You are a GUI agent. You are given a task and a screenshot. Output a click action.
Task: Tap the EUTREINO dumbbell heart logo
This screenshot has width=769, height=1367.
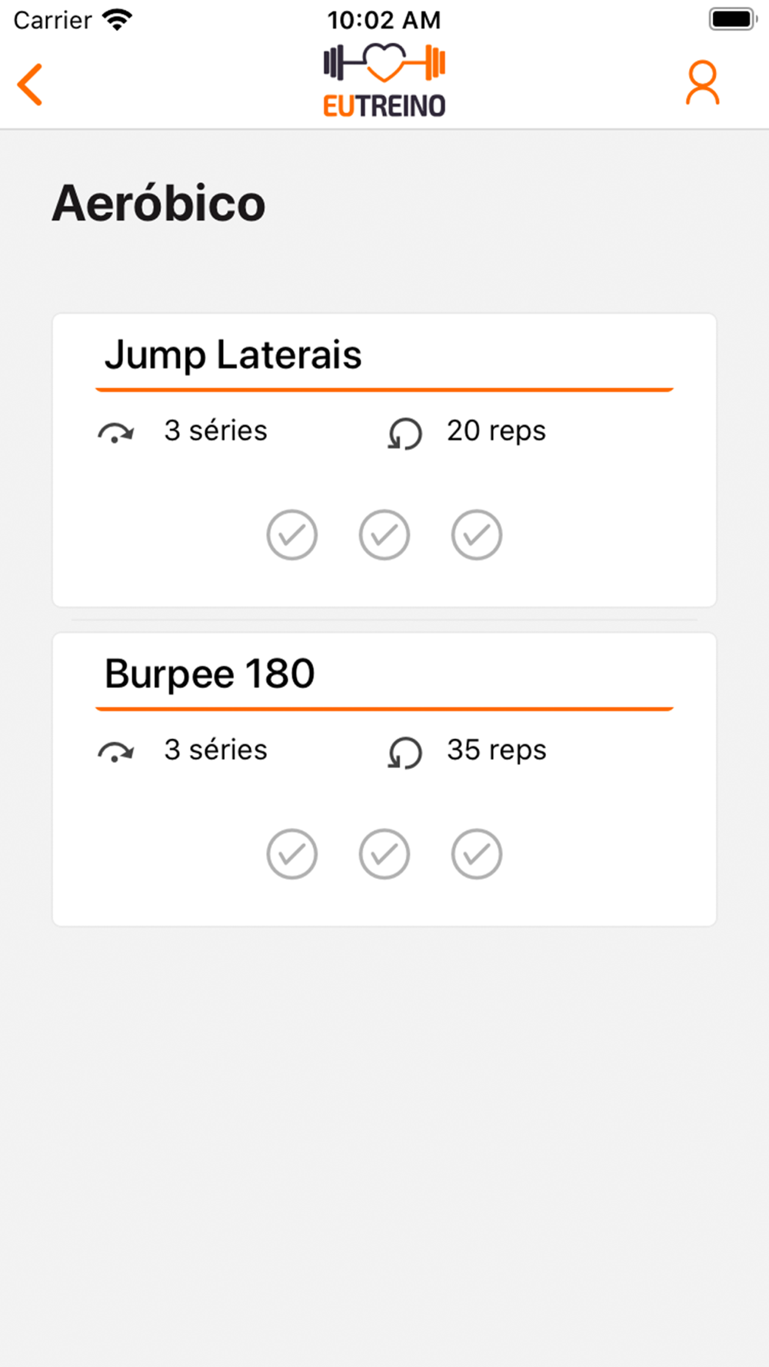(384, 81)
